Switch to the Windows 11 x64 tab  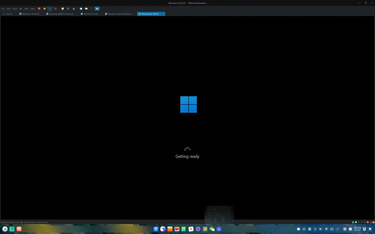tap(89, 14)
